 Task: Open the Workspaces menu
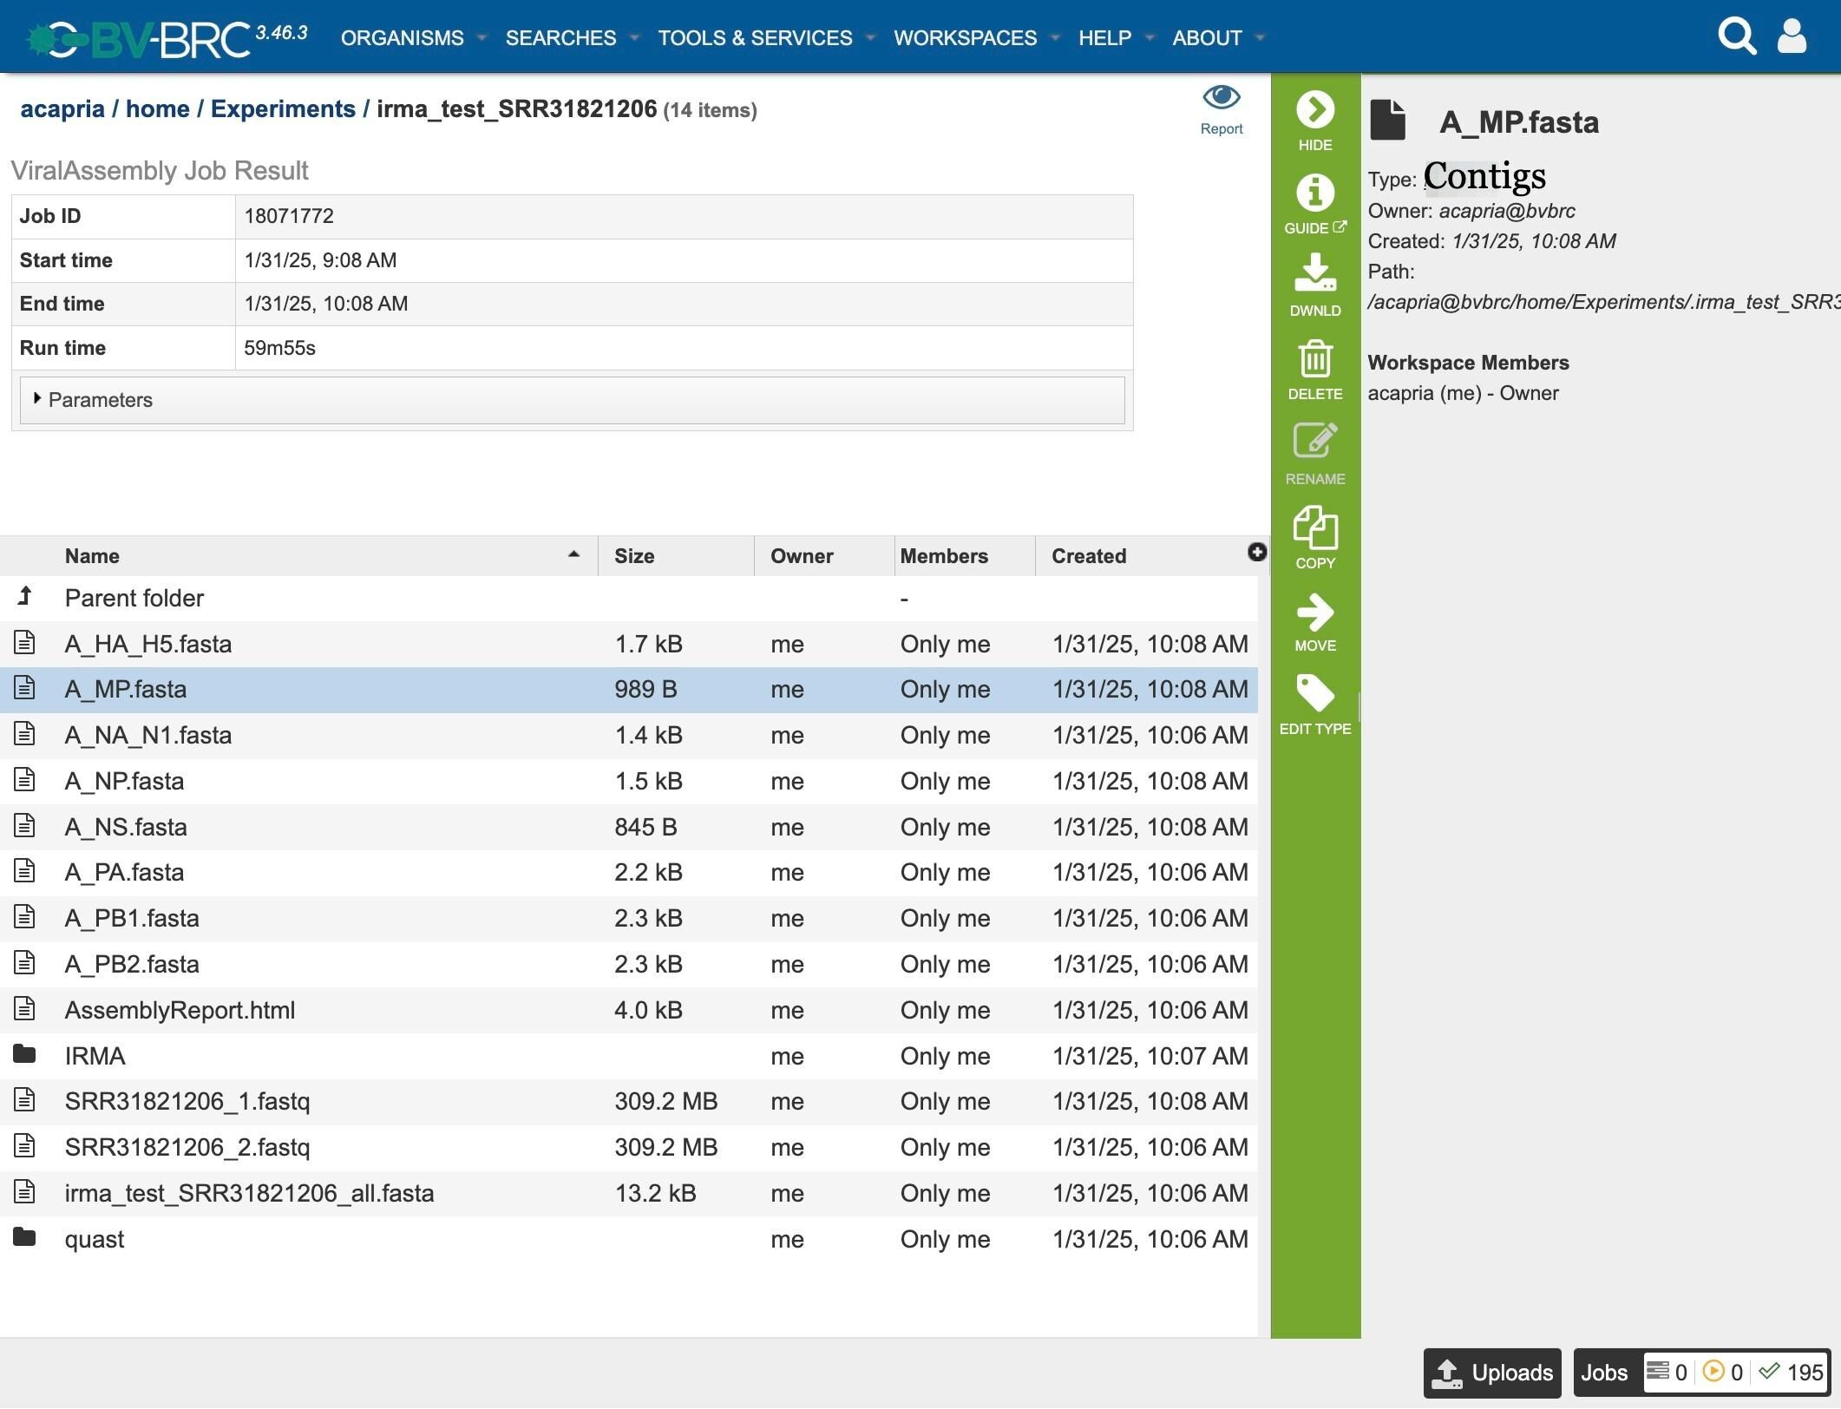pos(965,38)
